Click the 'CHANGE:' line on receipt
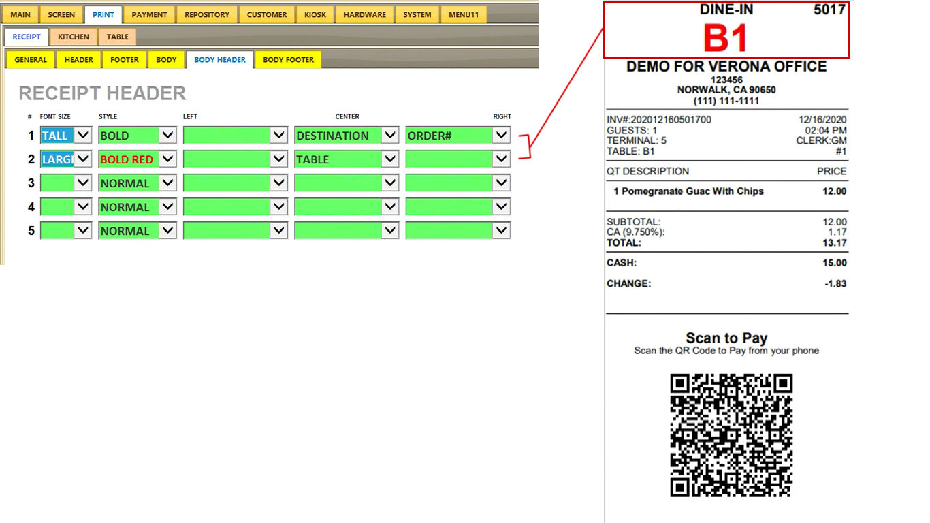 coord(726,283)
